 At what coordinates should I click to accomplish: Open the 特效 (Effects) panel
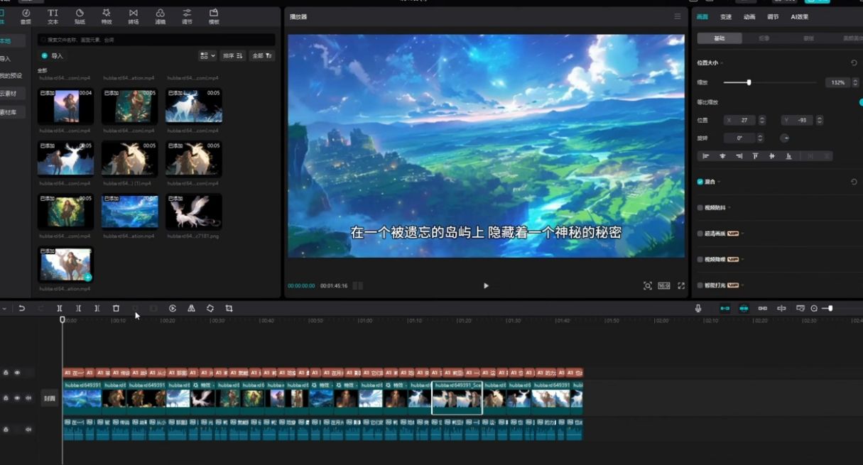[107, 16]
